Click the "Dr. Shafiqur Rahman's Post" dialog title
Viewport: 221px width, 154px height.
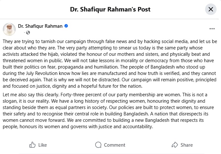coord(110,9)
